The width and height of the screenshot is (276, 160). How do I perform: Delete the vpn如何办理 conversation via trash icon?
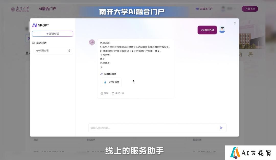click(x=69, y=51)
